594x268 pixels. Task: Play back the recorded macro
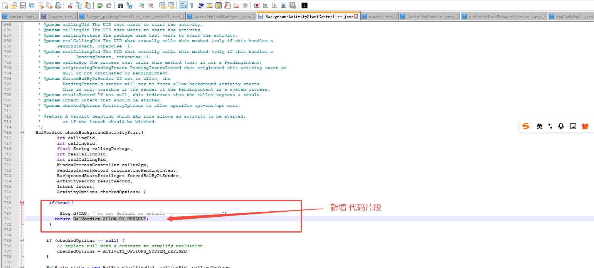click(274, 5)
